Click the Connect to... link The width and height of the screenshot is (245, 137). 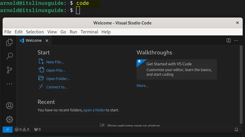pyautogui.click(x=57, y=87)
